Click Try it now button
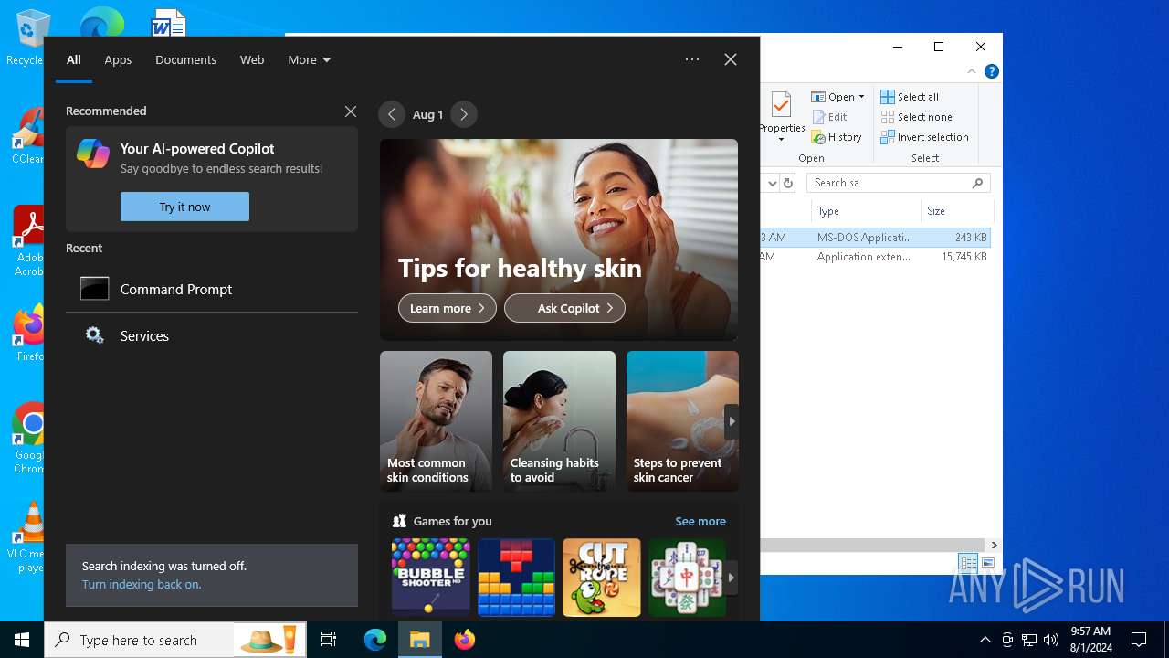Viewport: 1169px width, 658px height. click(x=184, y=207)
